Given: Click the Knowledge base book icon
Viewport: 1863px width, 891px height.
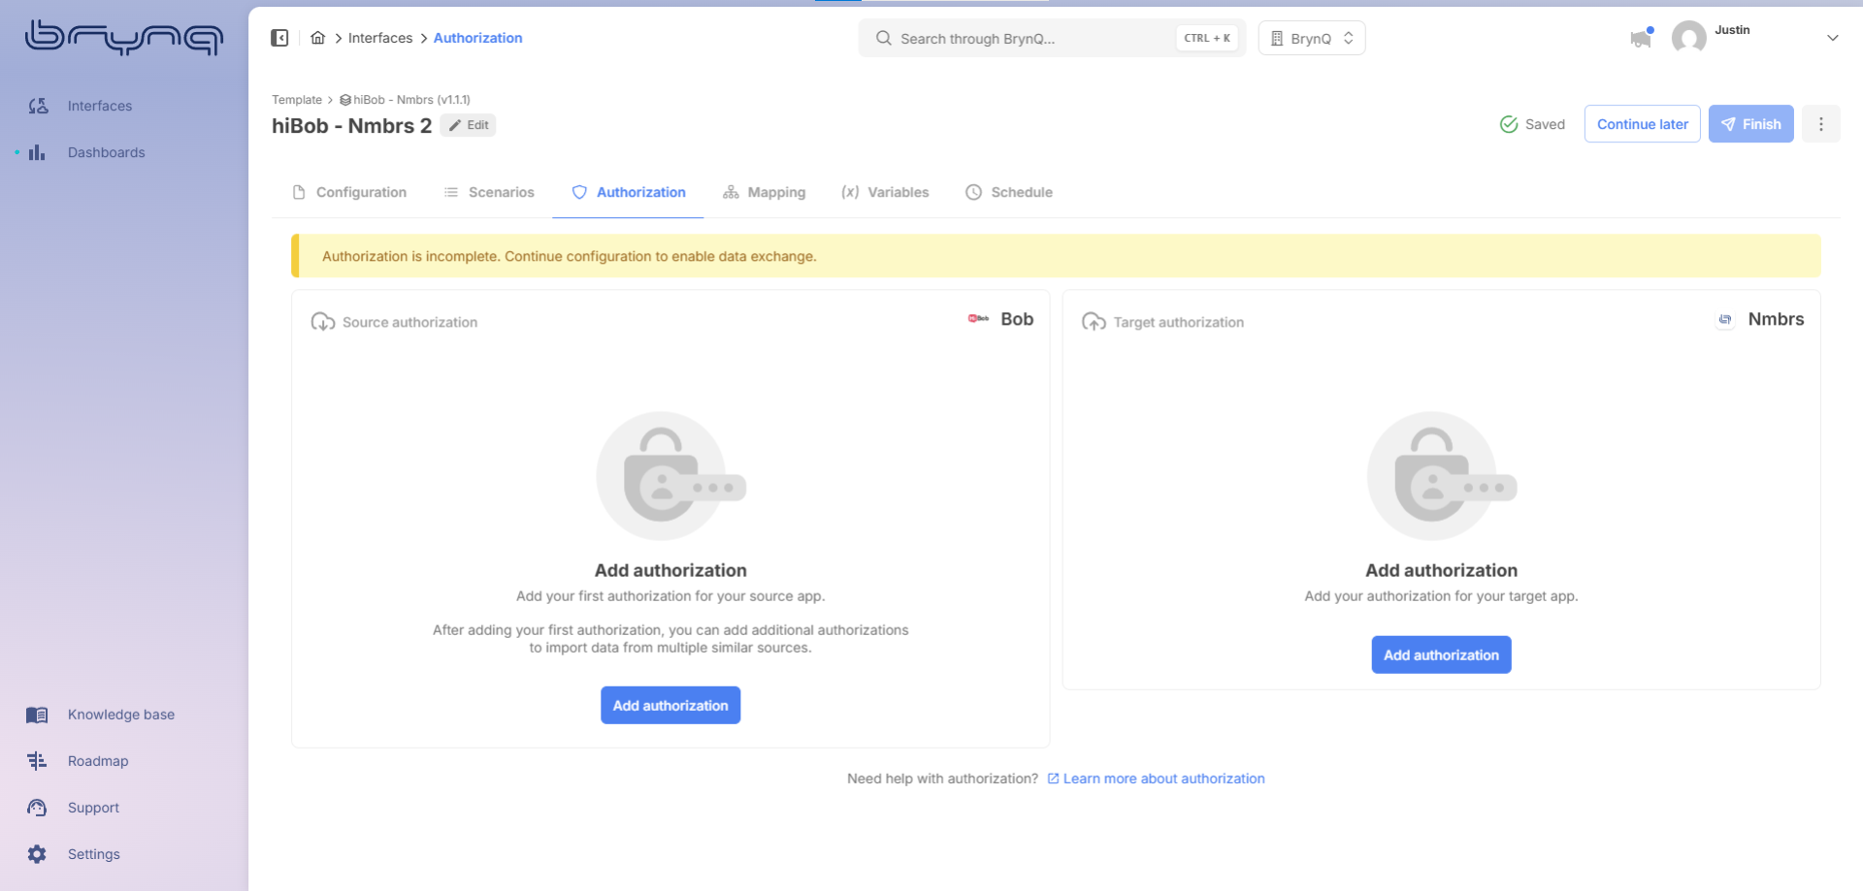Looking at the screenshot, I should [37, 715].
